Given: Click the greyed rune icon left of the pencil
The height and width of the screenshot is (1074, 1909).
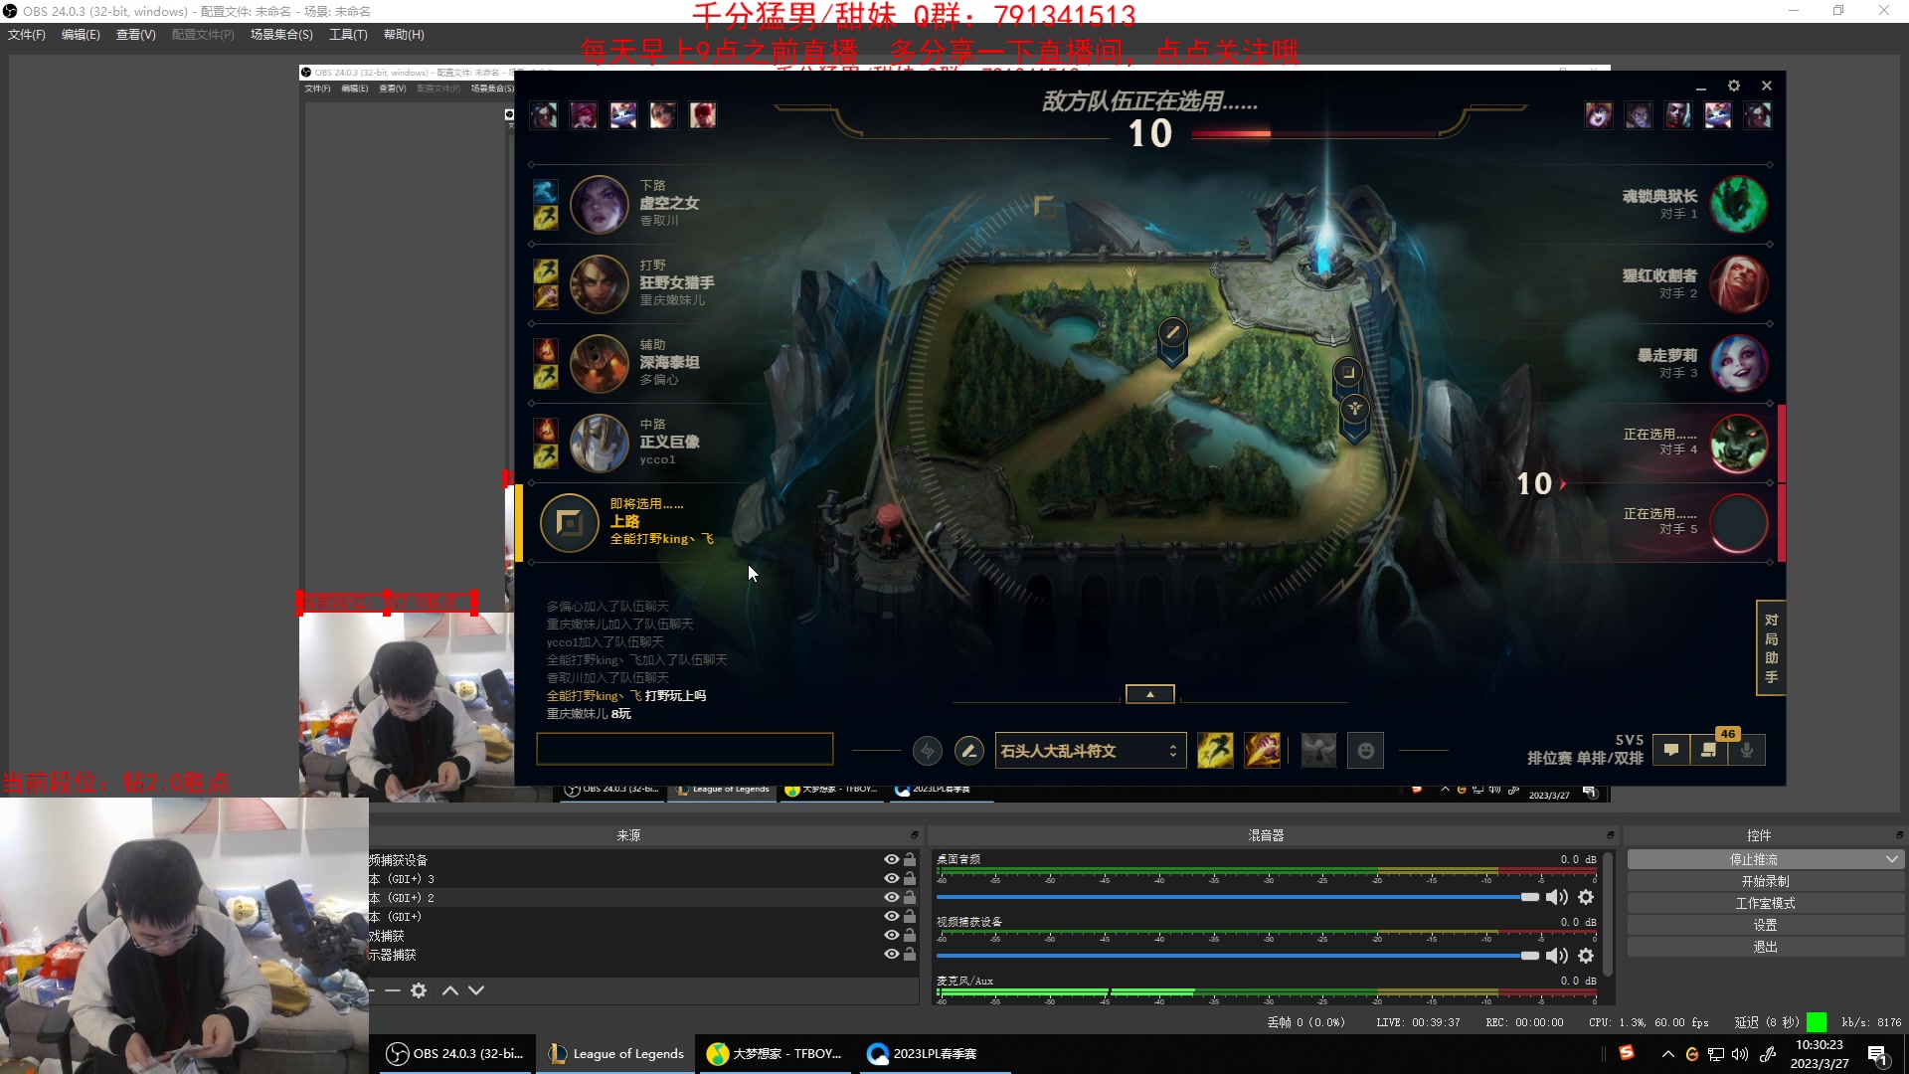Looking at the screenshot, I should 928,751.
